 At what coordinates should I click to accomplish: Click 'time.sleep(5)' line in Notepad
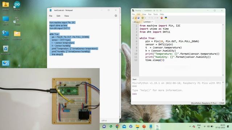pyautogui.click(x=57, y=55)
